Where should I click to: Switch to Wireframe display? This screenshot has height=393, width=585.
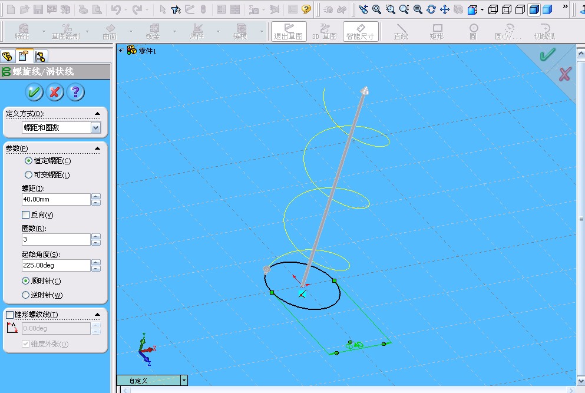[493, 9]
